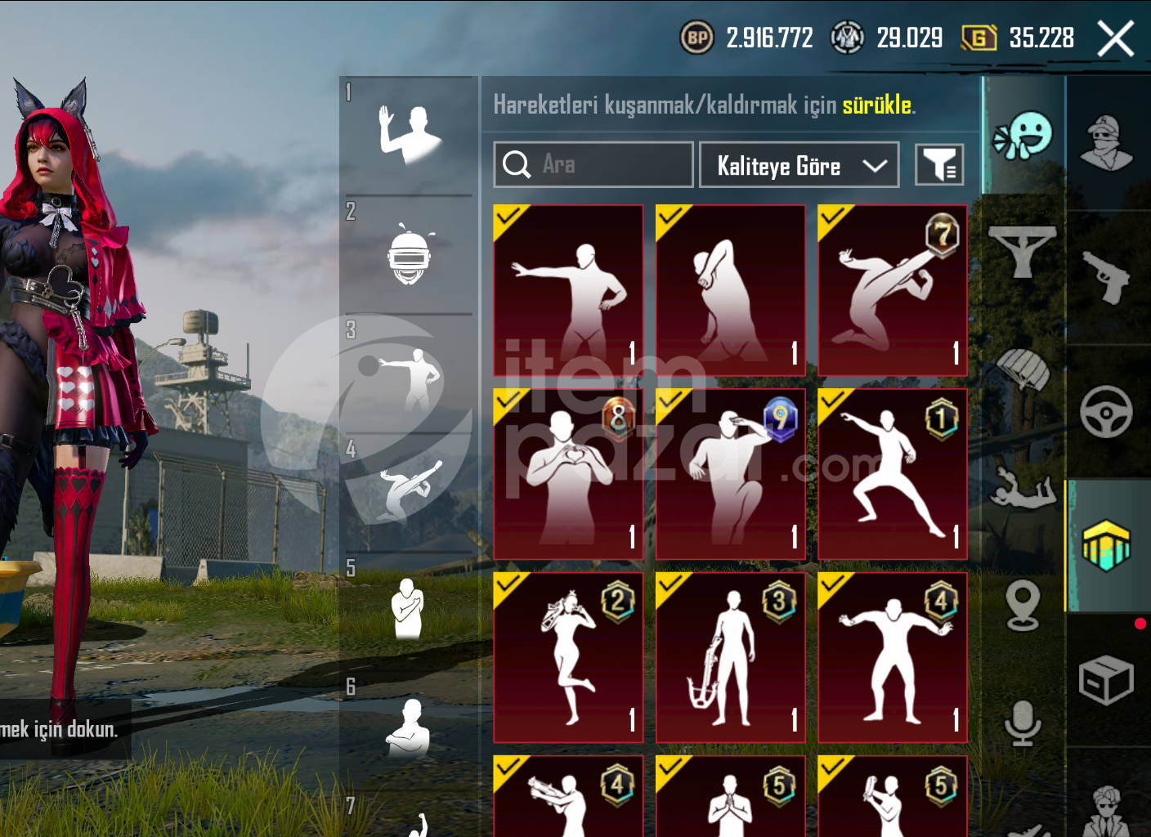Open the microphone voice pack category
Viewport: 1151px width, 837px height.
pyautogui.click(x=1023, y=723)
